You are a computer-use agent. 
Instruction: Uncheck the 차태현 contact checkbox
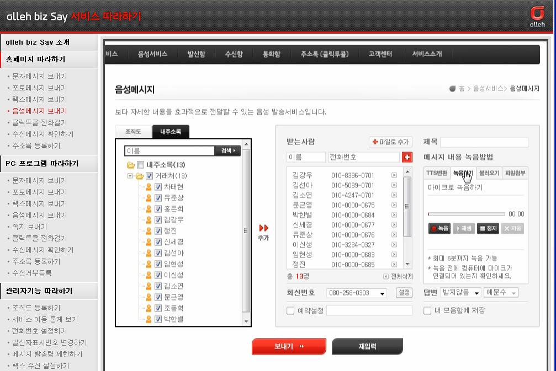[x=158, y=187]
